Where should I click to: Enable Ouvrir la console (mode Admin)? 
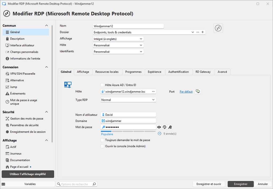[102, 146]
